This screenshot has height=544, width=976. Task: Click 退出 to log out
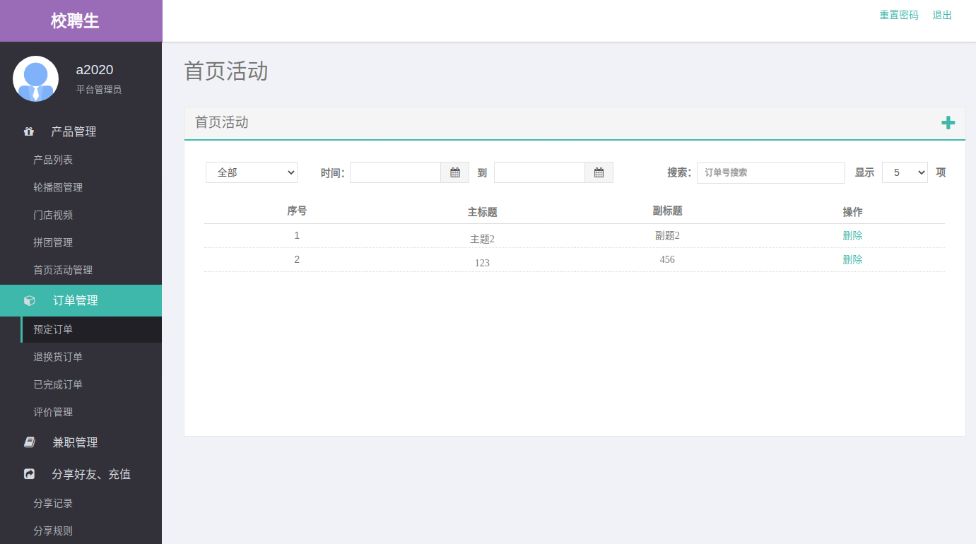pyautogui.click(x=942, y=15)
